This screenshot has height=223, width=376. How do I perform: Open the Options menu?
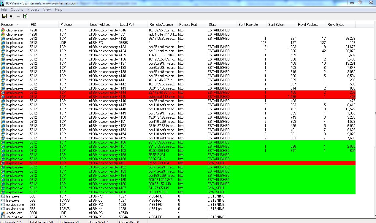17,9
